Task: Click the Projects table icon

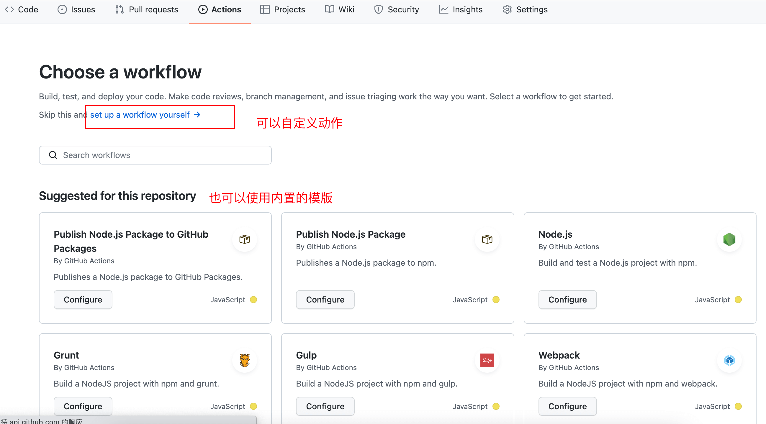Action: (x=265, y=9)
